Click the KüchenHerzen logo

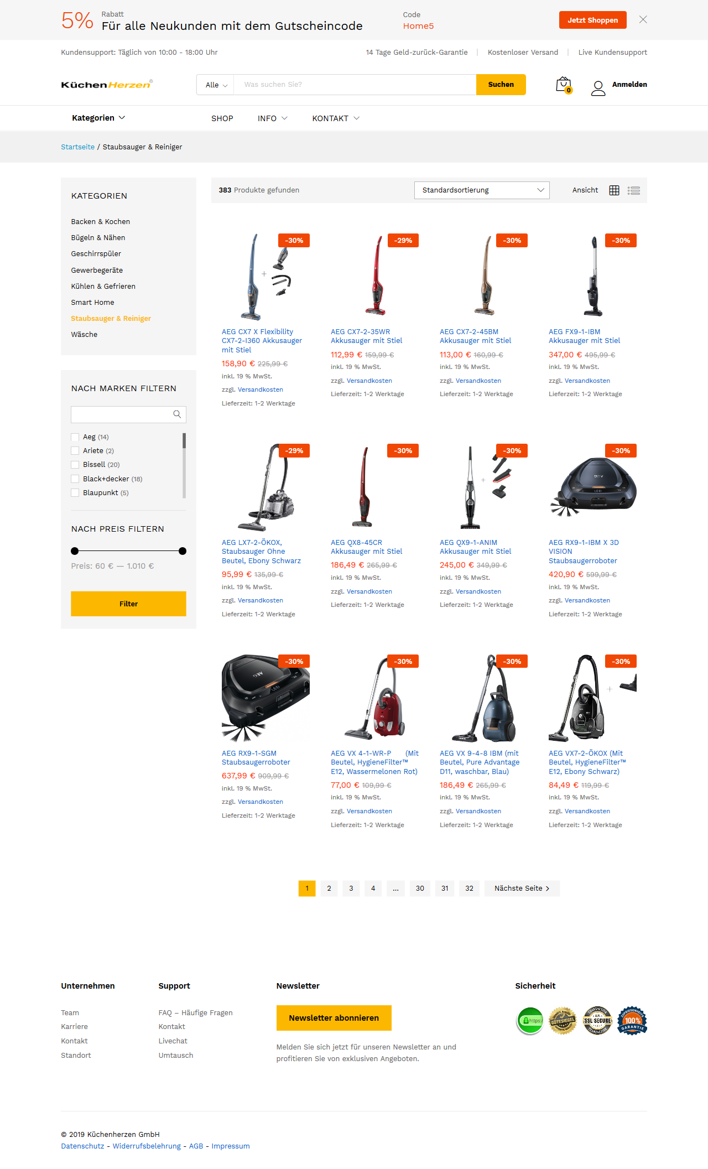pos(107,84)
